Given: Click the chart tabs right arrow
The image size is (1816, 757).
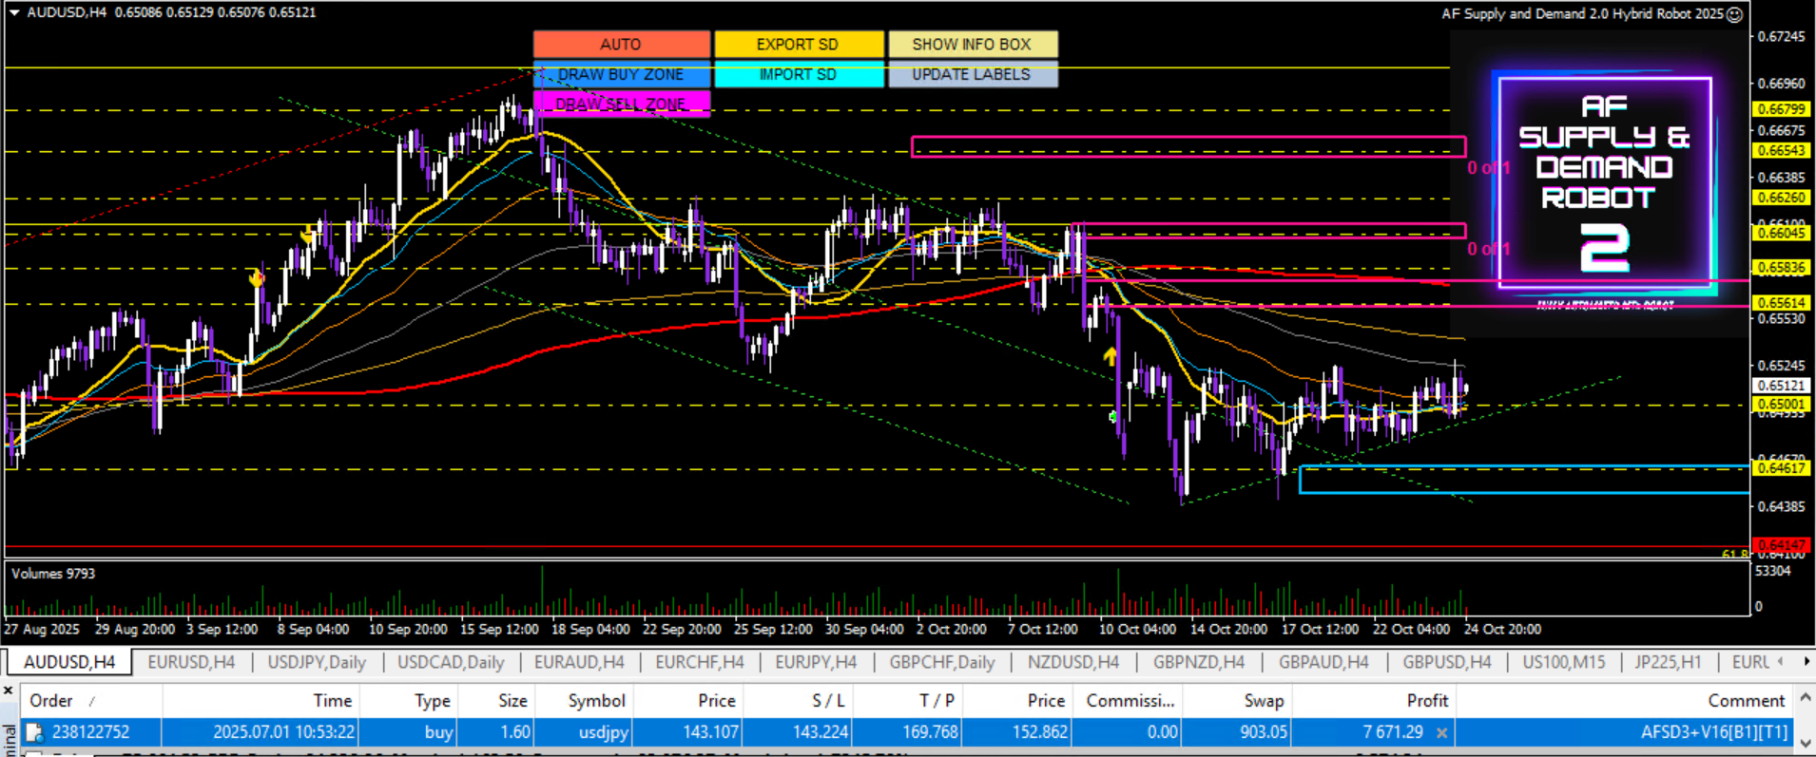Looking at the screenshot, I should point(1806,661).
